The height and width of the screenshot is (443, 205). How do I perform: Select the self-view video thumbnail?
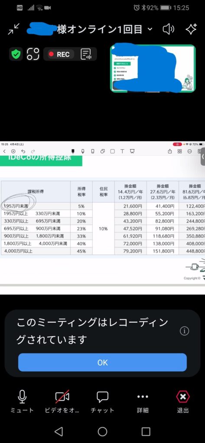click(153, 68)
